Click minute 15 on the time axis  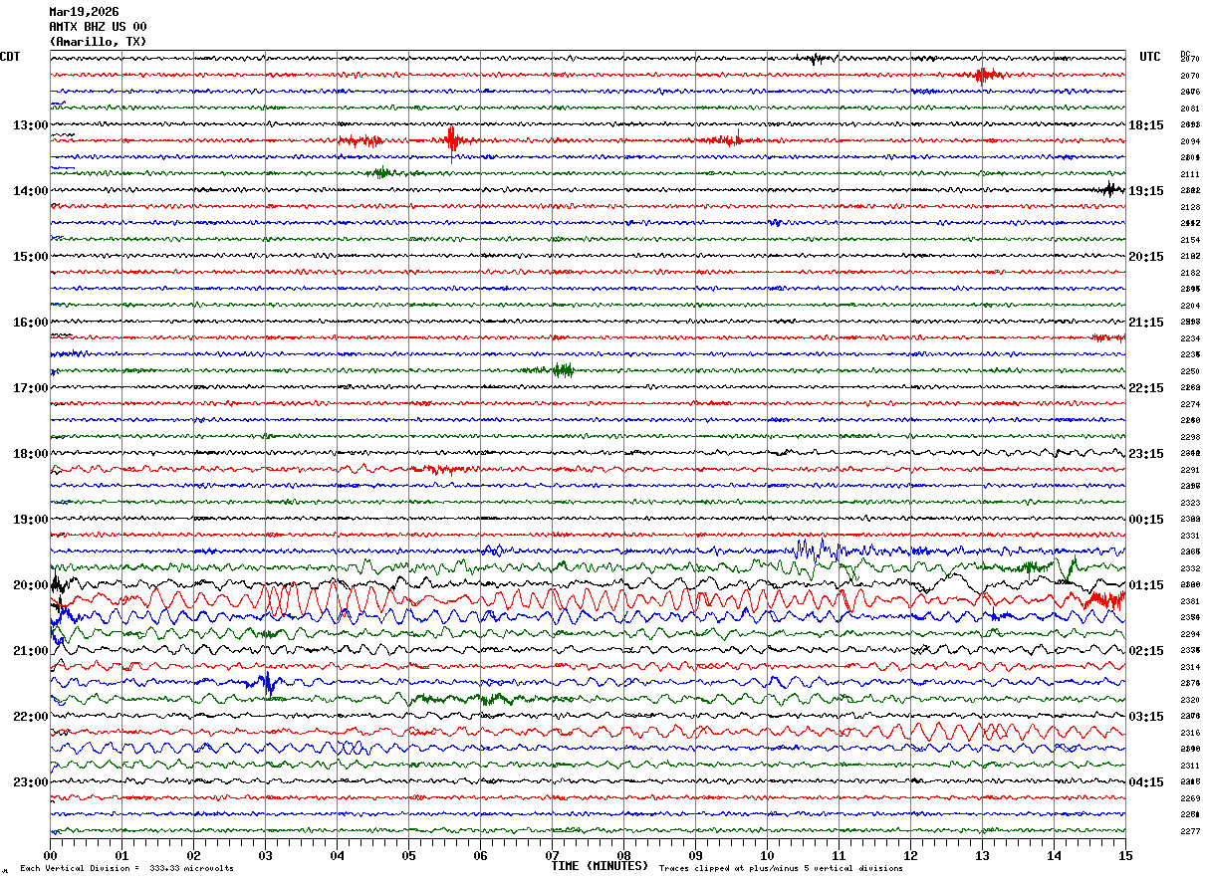1124,855
